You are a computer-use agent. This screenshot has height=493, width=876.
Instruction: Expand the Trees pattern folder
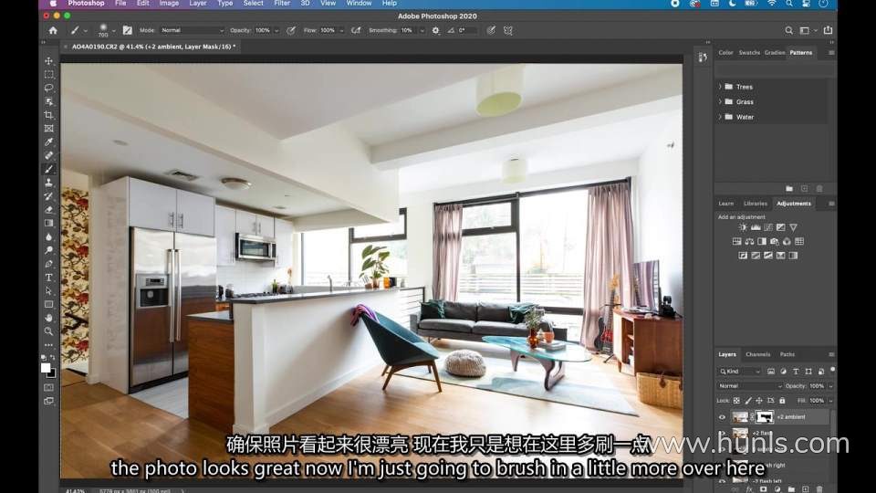tap(720, 87)
